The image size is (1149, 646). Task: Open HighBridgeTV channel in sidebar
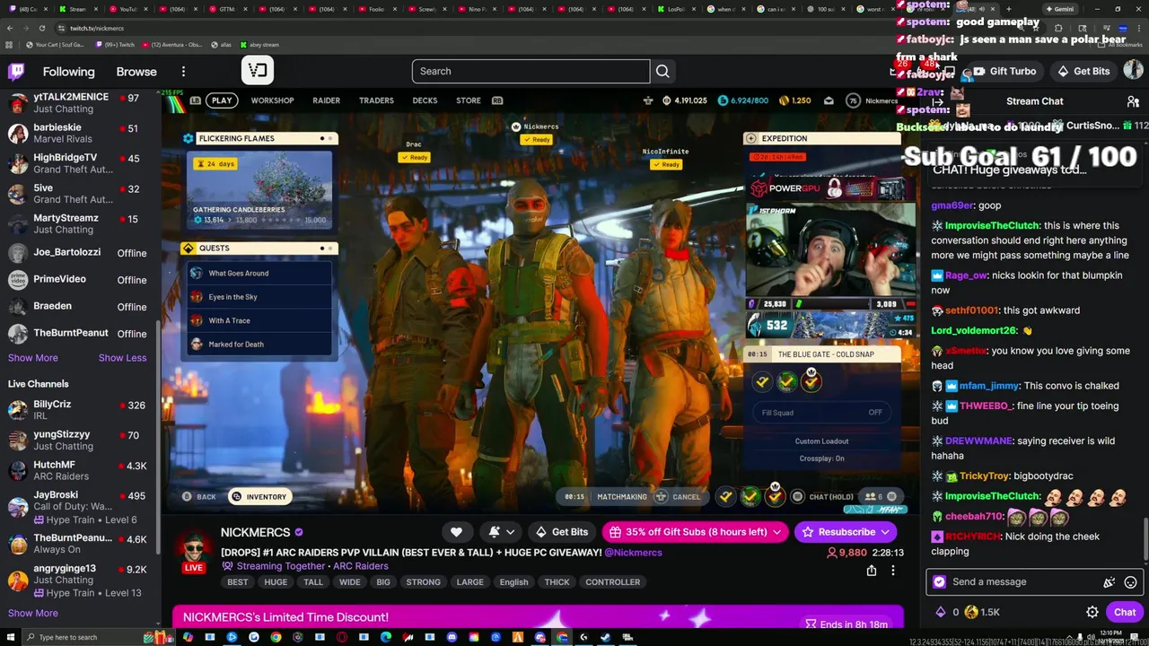point(79,163)
